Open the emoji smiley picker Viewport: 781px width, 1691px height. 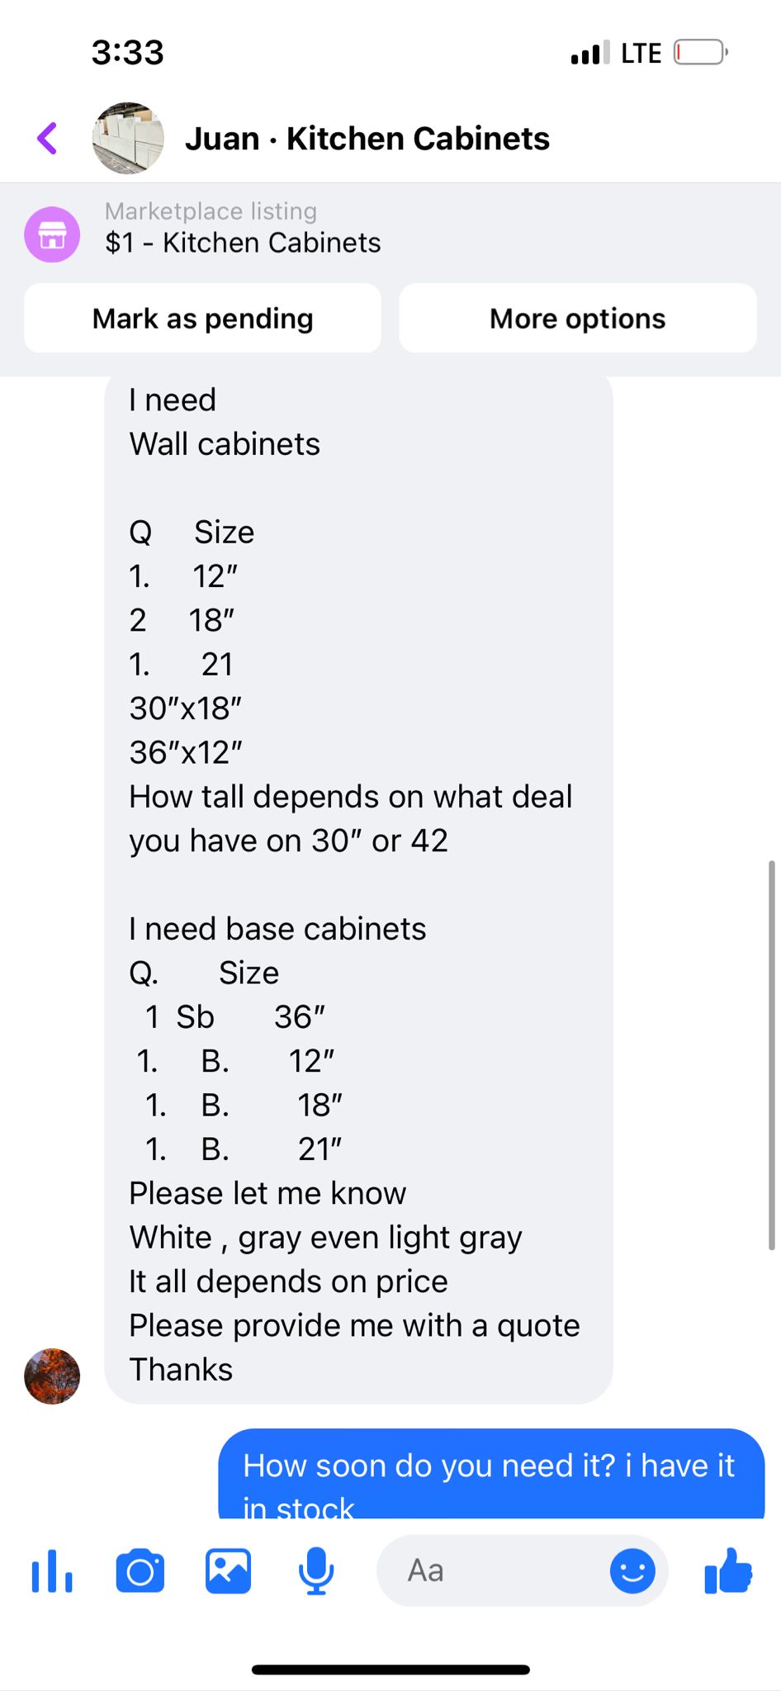tap(632, 1570)
